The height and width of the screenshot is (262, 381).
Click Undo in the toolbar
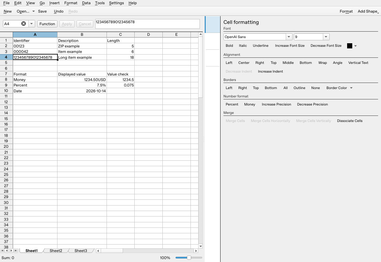click(58, 11)
